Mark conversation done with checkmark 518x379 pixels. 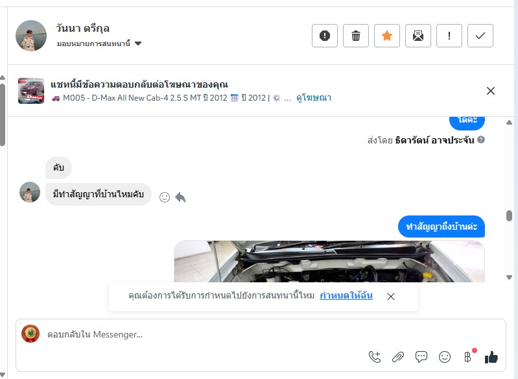[480, 36]
